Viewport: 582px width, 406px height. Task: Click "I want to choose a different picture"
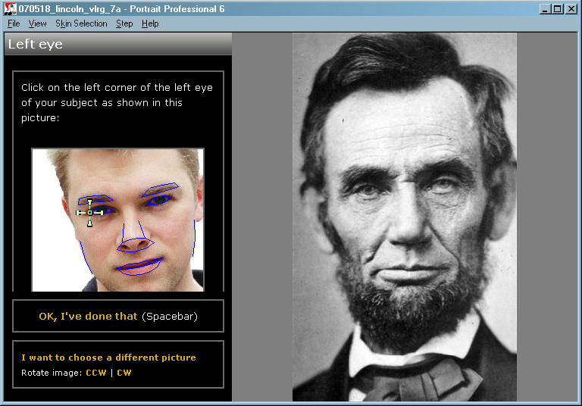108,358
